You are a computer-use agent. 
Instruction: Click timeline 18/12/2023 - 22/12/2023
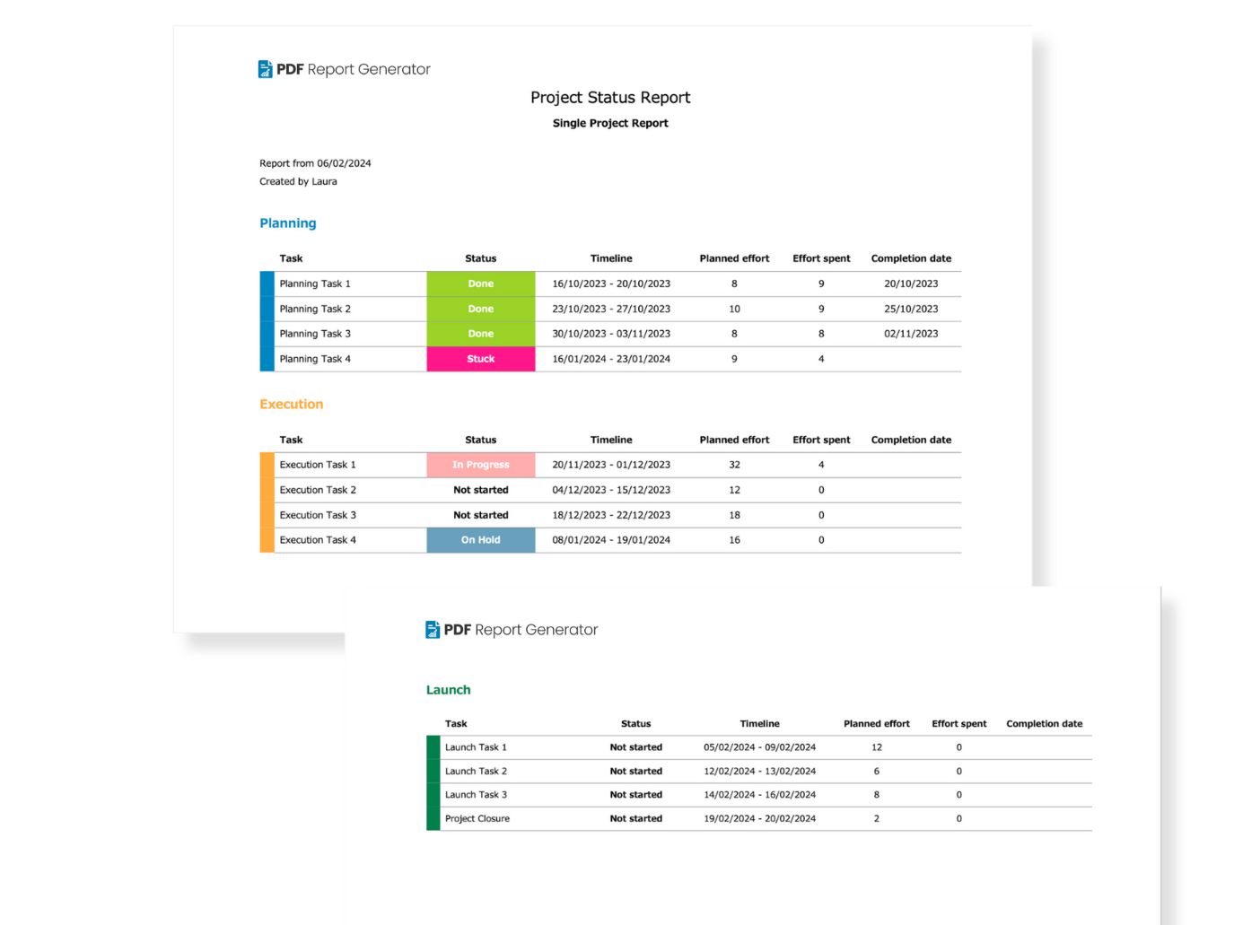[611, 515]
